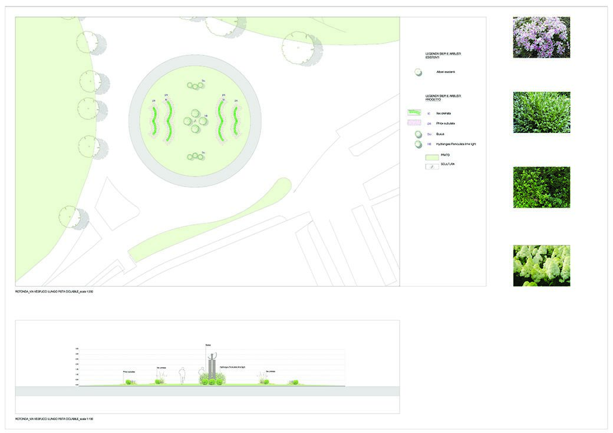Click 'Hydrangea Paniculata lime light' legend label
Viewport: 613px width, 433px height.
click(x=456, y=144)
